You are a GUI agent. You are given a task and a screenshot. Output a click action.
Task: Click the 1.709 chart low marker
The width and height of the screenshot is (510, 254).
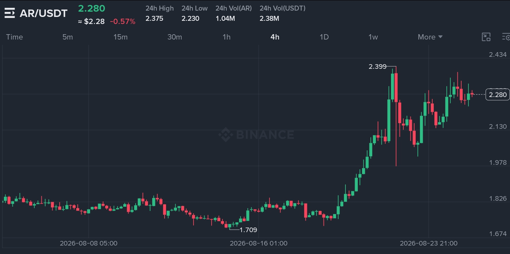point(248,230)
